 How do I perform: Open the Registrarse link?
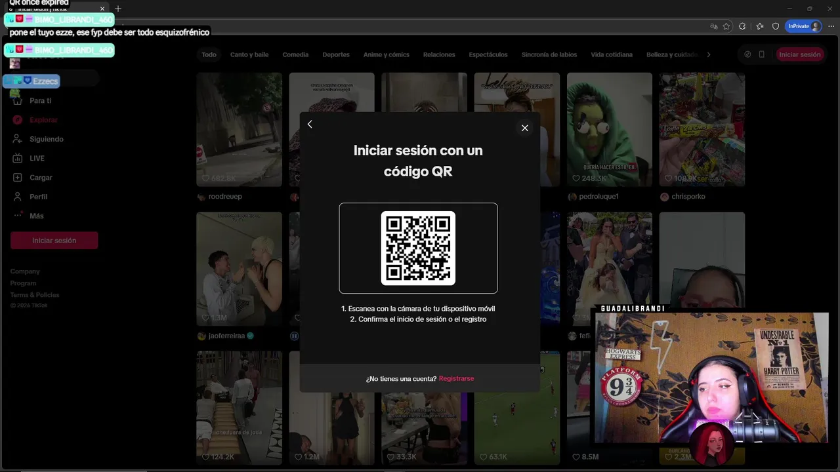[456, 379]
